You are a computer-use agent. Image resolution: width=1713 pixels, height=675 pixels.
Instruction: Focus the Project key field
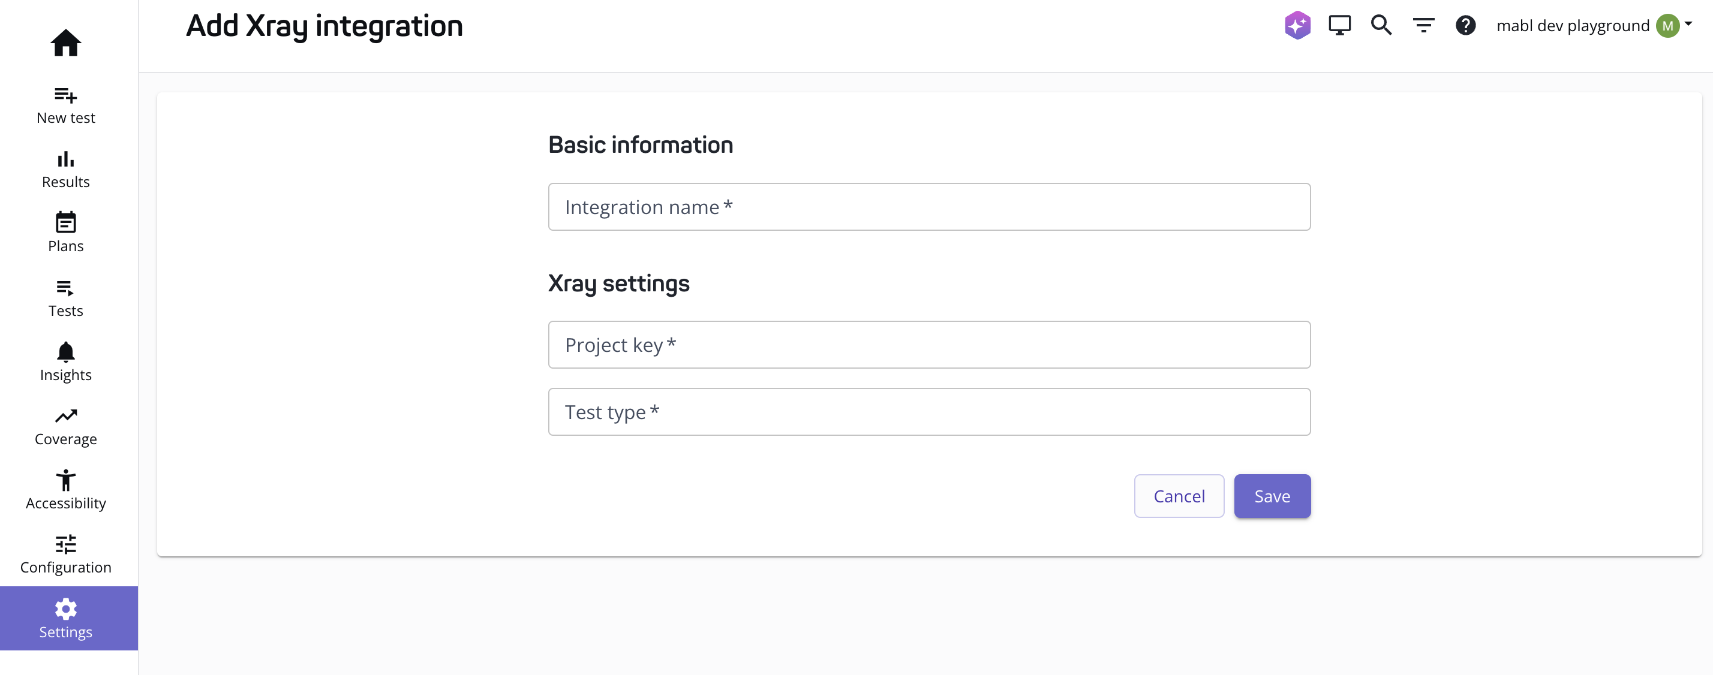(x=929, y=345)
